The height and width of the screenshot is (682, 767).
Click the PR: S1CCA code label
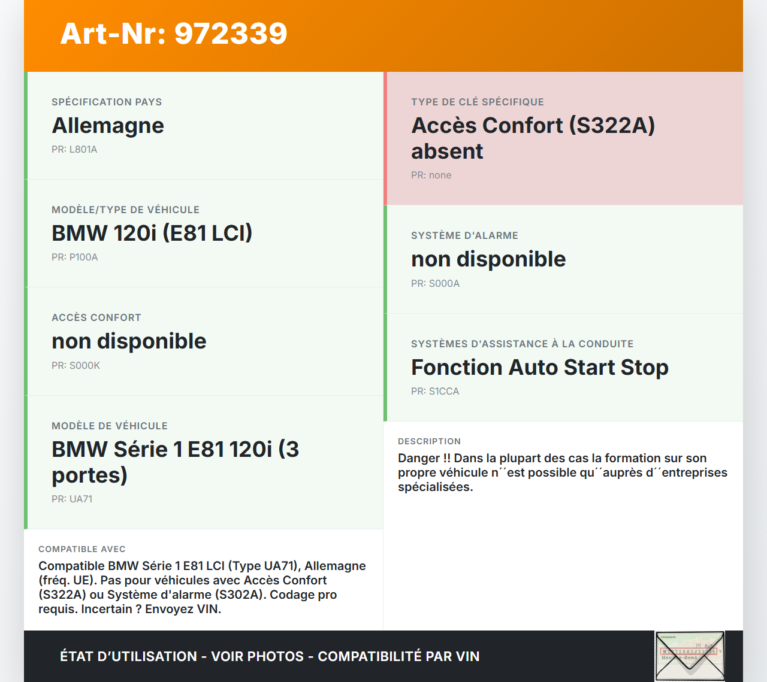click(x=435, y=392)
